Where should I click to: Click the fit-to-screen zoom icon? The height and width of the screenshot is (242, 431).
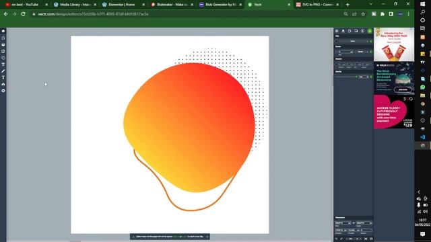[366, 239]
